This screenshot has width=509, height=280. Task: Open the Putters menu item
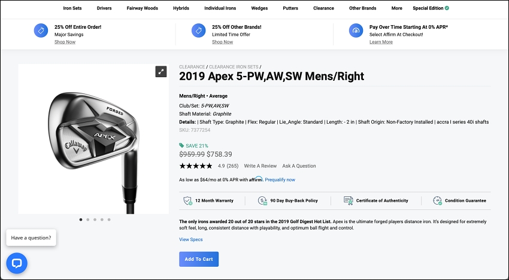(290, 8)
